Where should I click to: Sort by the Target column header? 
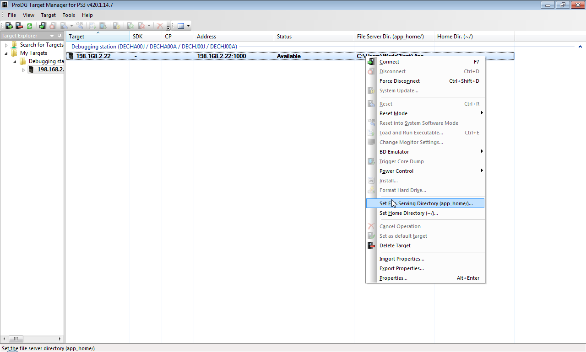[x=98, y=37]
